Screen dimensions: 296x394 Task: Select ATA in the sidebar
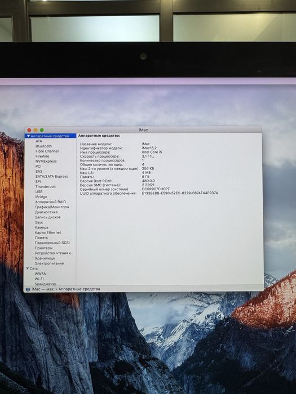pyautogui.click(x=39, y=141)
